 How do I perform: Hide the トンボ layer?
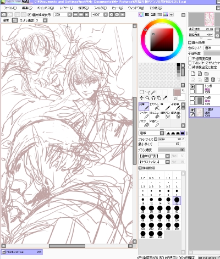click(x=192, y=86)
